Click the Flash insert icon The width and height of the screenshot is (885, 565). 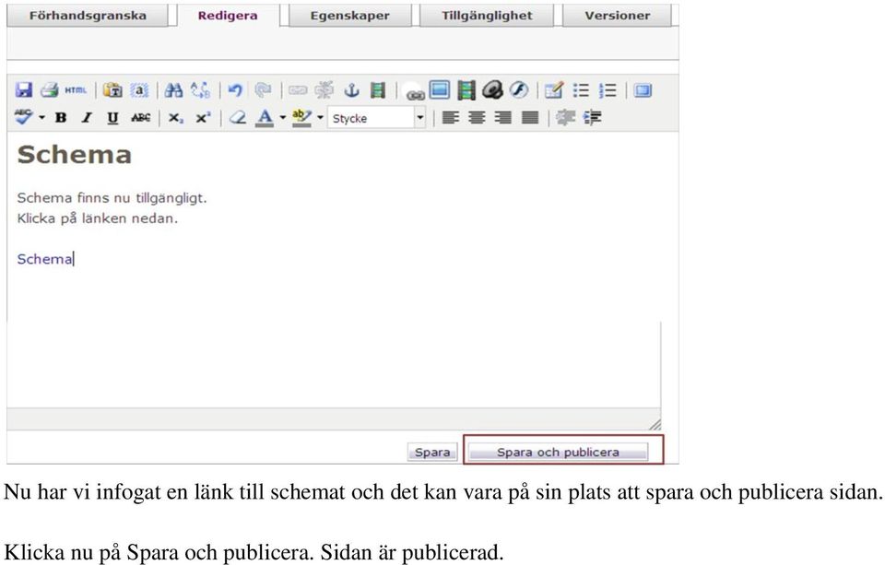coord(519,90)
